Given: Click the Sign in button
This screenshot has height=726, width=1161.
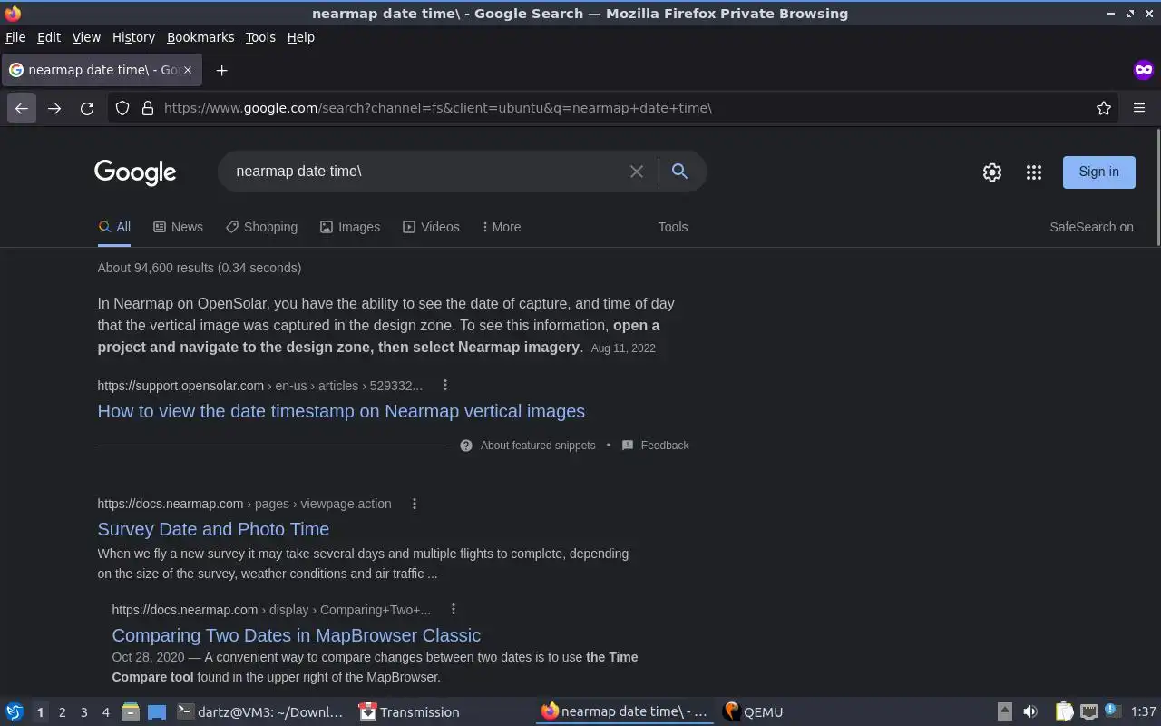Looking at the screenshot, I should click(x=1098, y=172).
